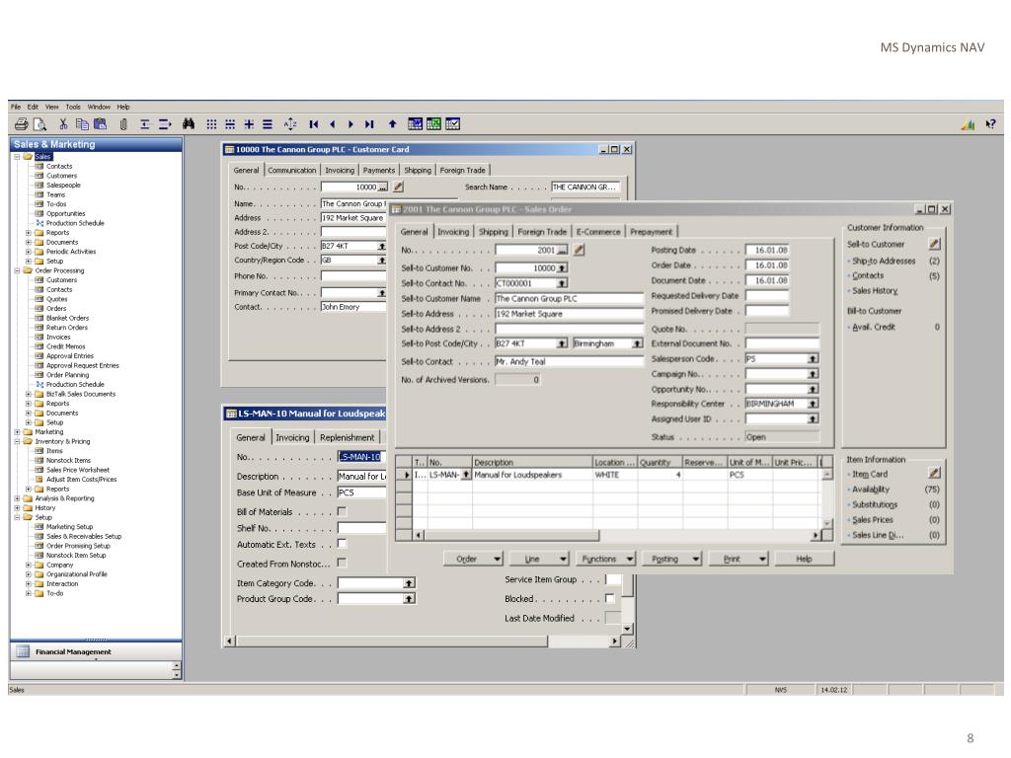Image resolution: width=1011 pixels, height=758 pixels.
Task: Switch to E-Commerce tab in Sales Order
Action: [598, 231]
